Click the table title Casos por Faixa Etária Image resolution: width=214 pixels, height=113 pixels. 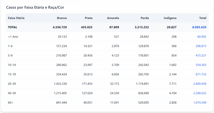click(37, 7)
